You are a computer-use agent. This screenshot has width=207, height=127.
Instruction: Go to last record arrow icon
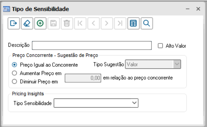point(120,24)
